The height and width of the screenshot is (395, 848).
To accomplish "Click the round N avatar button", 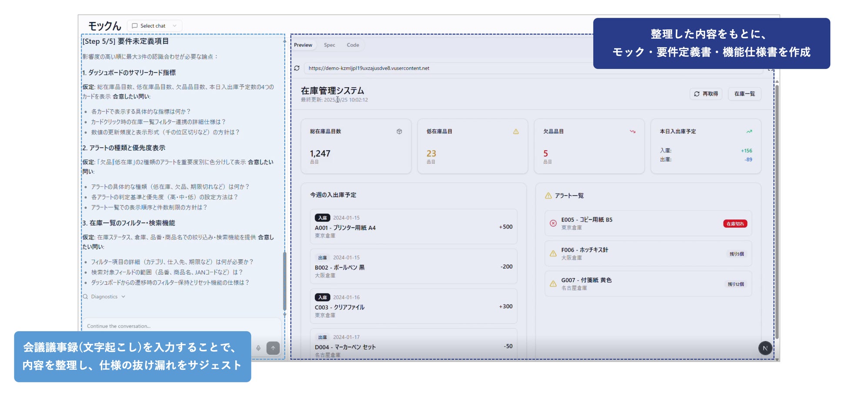I will point(765,348).
